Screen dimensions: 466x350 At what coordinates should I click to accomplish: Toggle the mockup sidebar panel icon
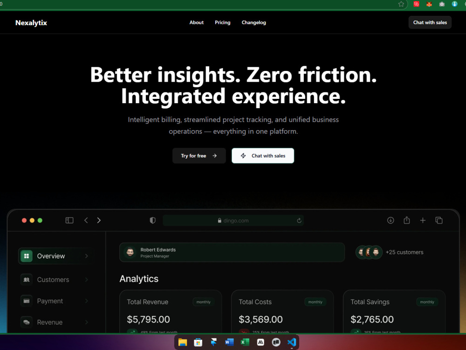pos(69,220)
